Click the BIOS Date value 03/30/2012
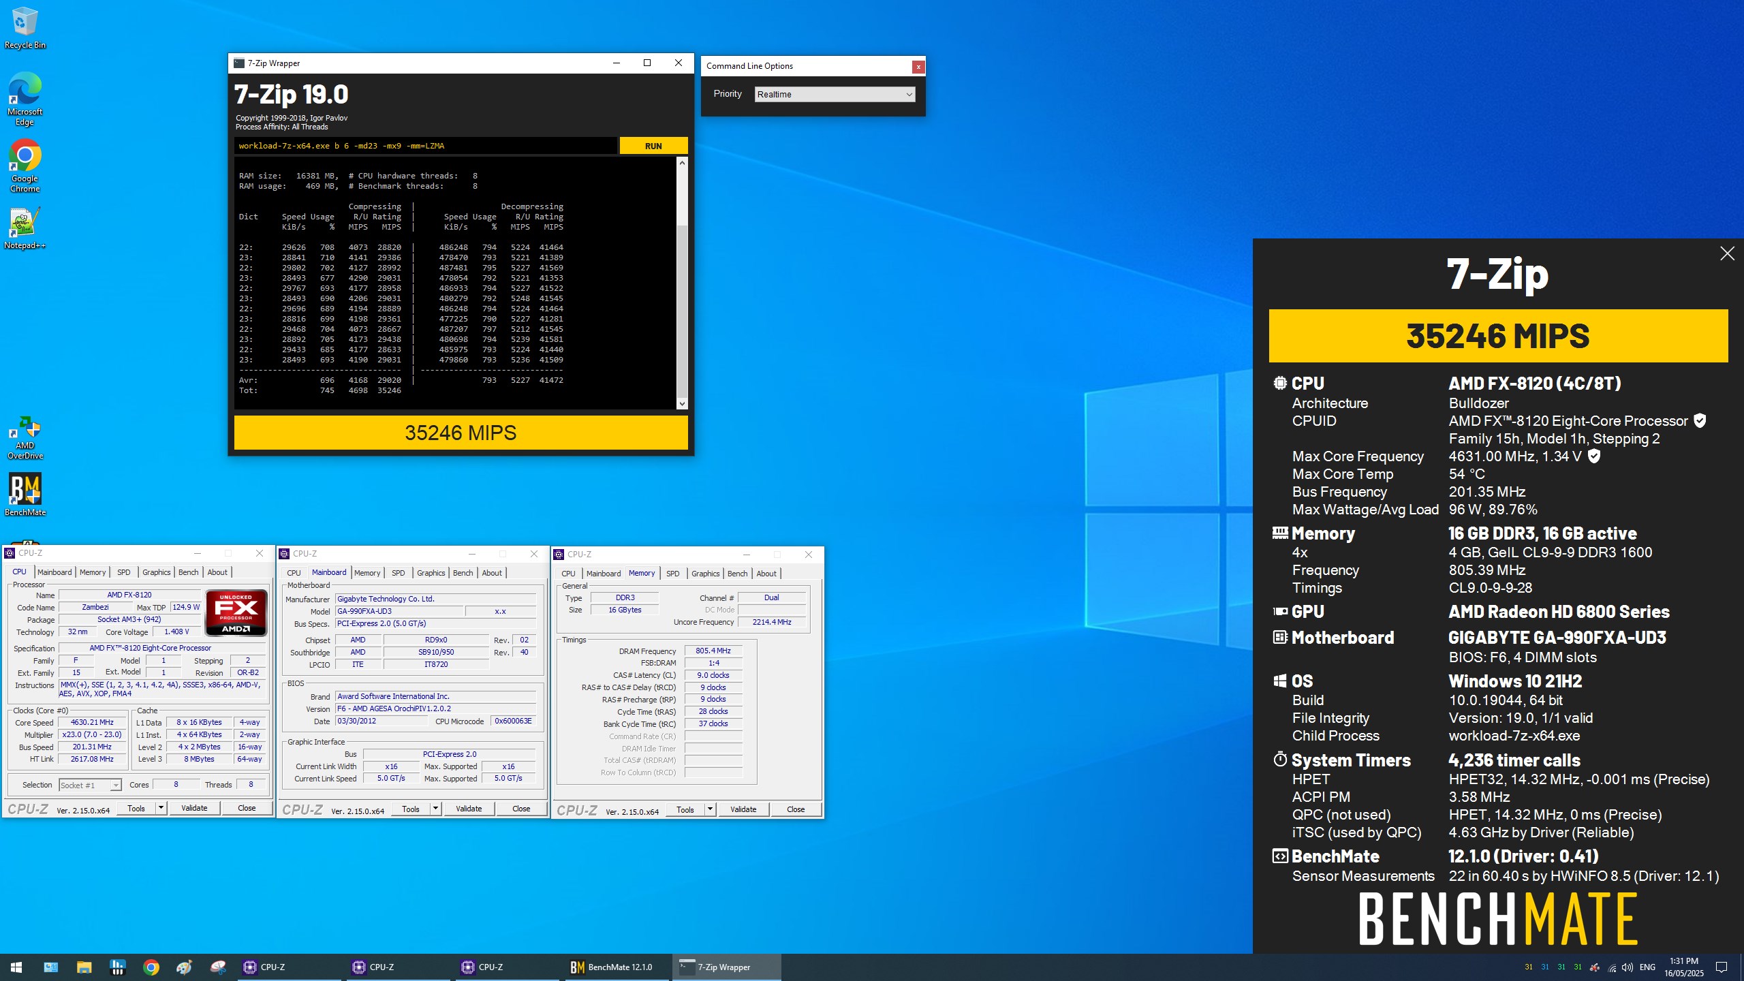Screen dimensions: 1744x981 coord(381,721)
